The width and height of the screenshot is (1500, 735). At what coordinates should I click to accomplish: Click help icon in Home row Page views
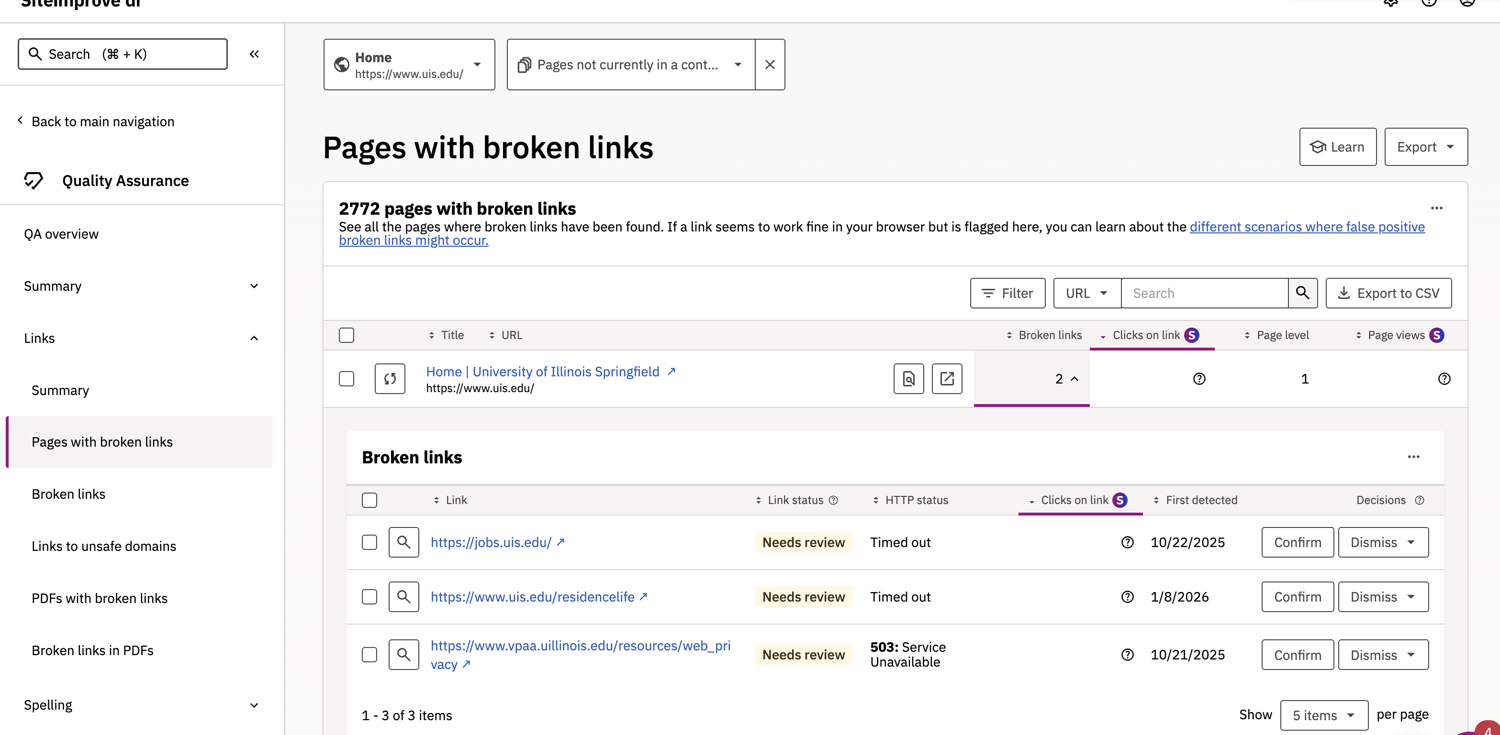point(1444,379)
